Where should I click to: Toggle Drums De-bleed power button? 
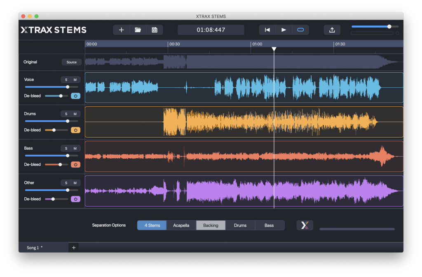click(x=76, y=130)
